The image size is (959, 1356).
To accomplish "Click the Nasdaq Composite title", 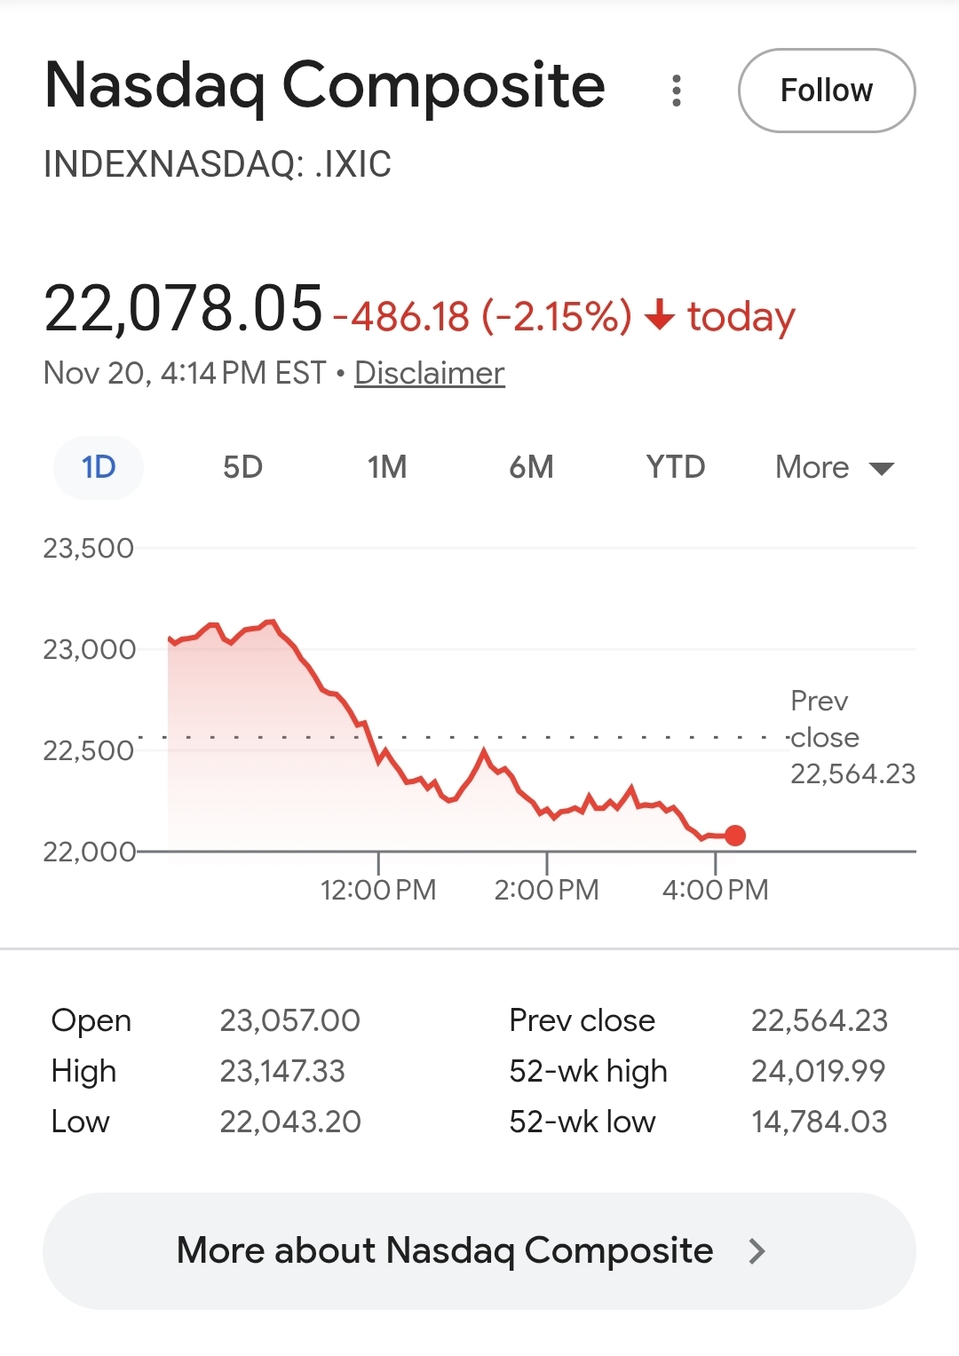I will [325, 84].
